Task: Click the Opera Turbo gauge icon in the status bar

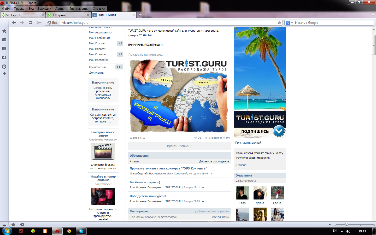Action: 22,224
